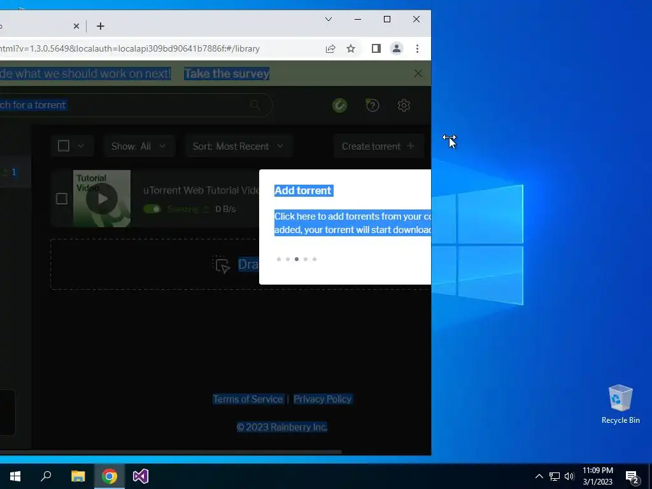Expand the bulk selection dropdown arrow

click(81, 146)
